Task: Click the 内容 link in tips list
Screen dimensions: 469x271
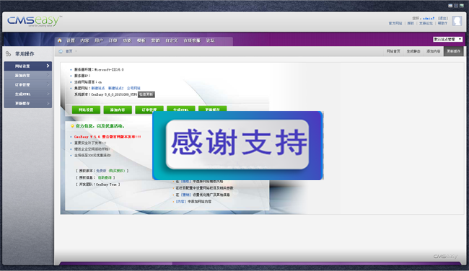Action: pos(180,202)
